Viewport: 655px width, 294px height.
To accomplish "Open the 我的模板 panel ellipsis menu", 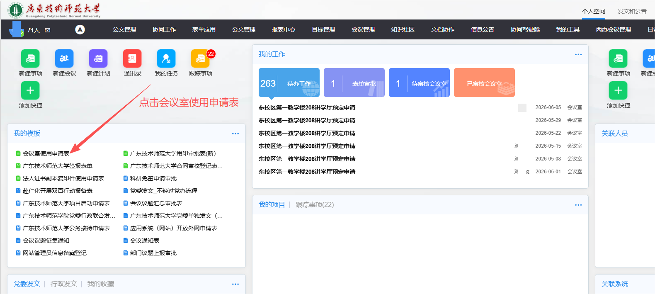I will [x=235, y=134].
